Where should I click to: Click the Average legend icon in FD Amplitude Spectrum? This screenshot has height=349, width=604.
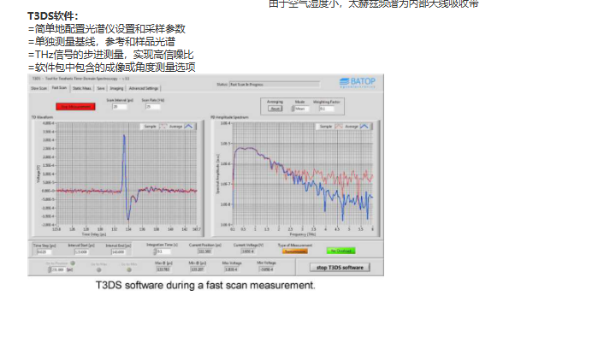coord(366,125)
